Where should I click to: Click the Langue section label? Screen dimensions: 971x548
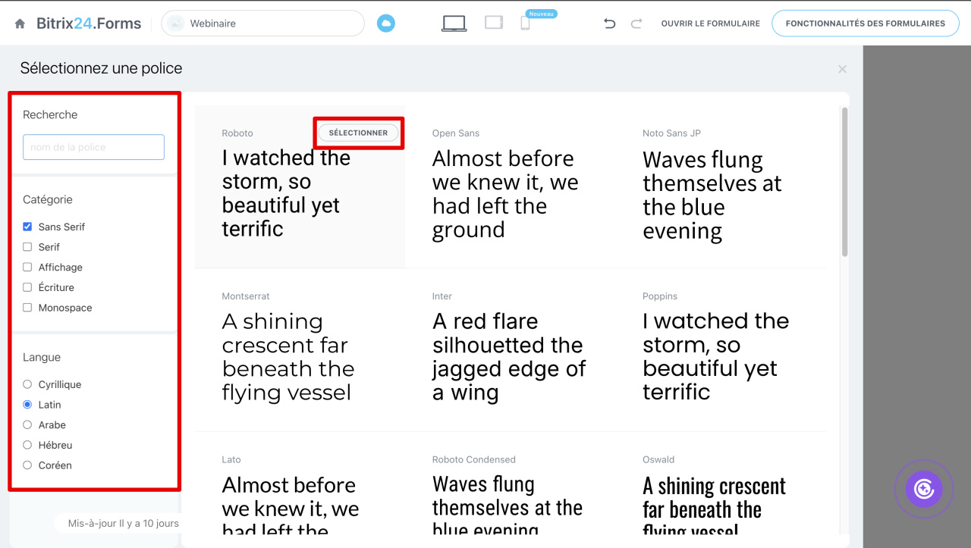pos(42,357)
